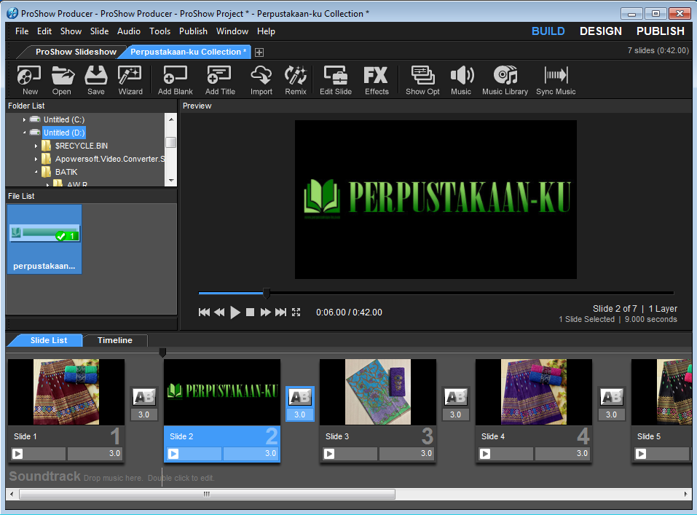This screenshot has width=697, height=515.
Task: Click the Soundtrack drop music area
Action: coord(149,478)
